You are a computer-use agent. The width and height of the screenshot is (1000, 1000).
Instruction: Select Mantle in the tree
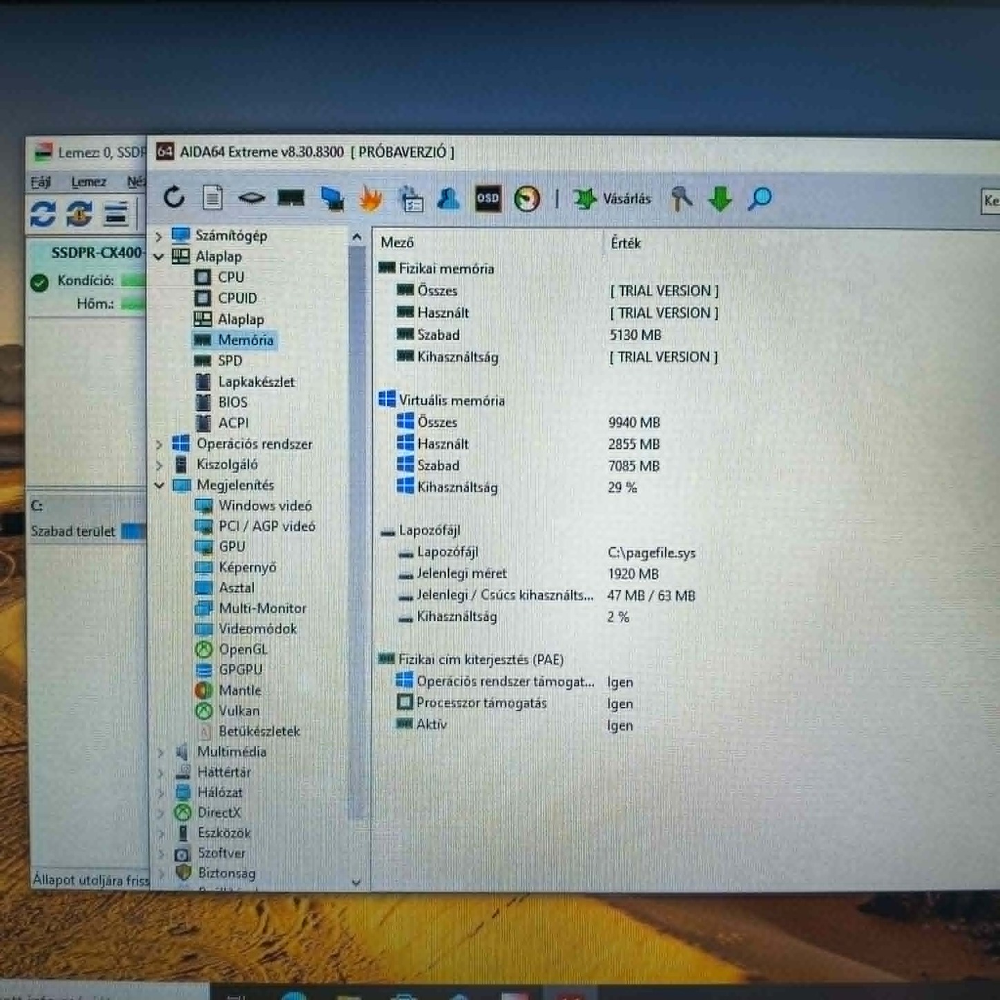240,690
